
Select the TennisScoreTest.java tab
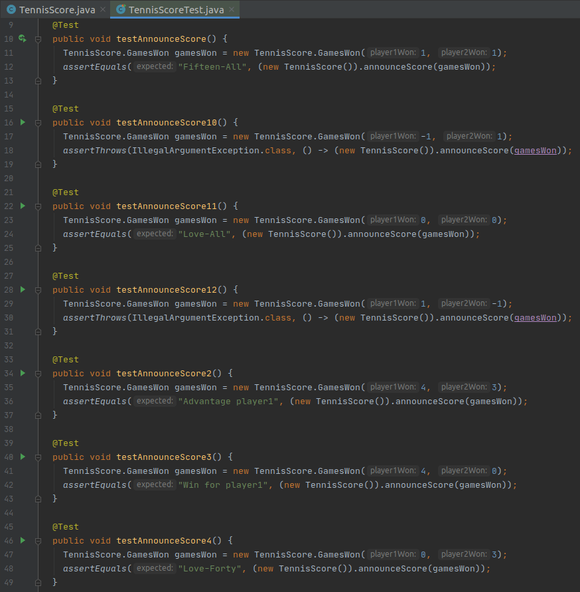[176, 10]
